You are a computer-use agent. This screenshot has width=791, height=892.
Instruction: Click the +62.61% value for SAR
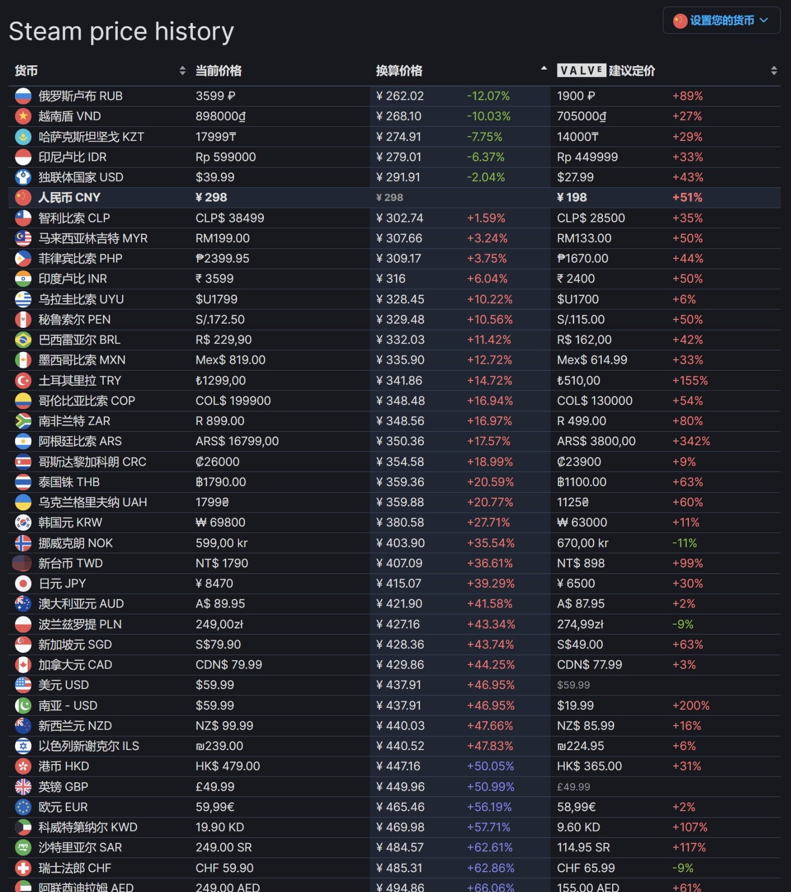point(490,848)
